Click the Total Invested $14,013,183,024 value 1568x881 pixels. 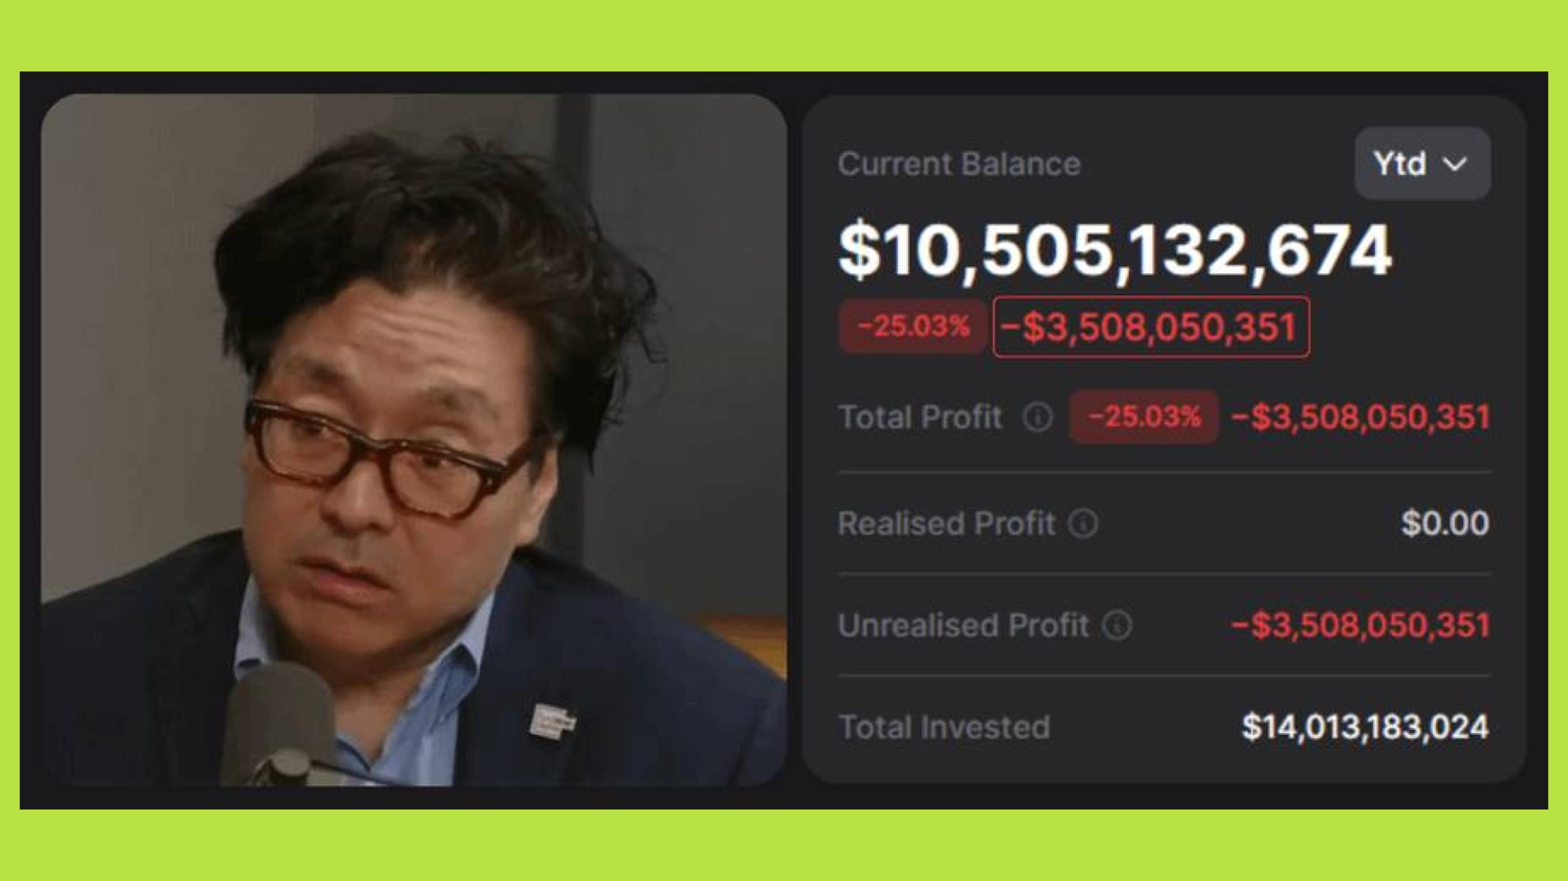click(x=1365, y=727)
